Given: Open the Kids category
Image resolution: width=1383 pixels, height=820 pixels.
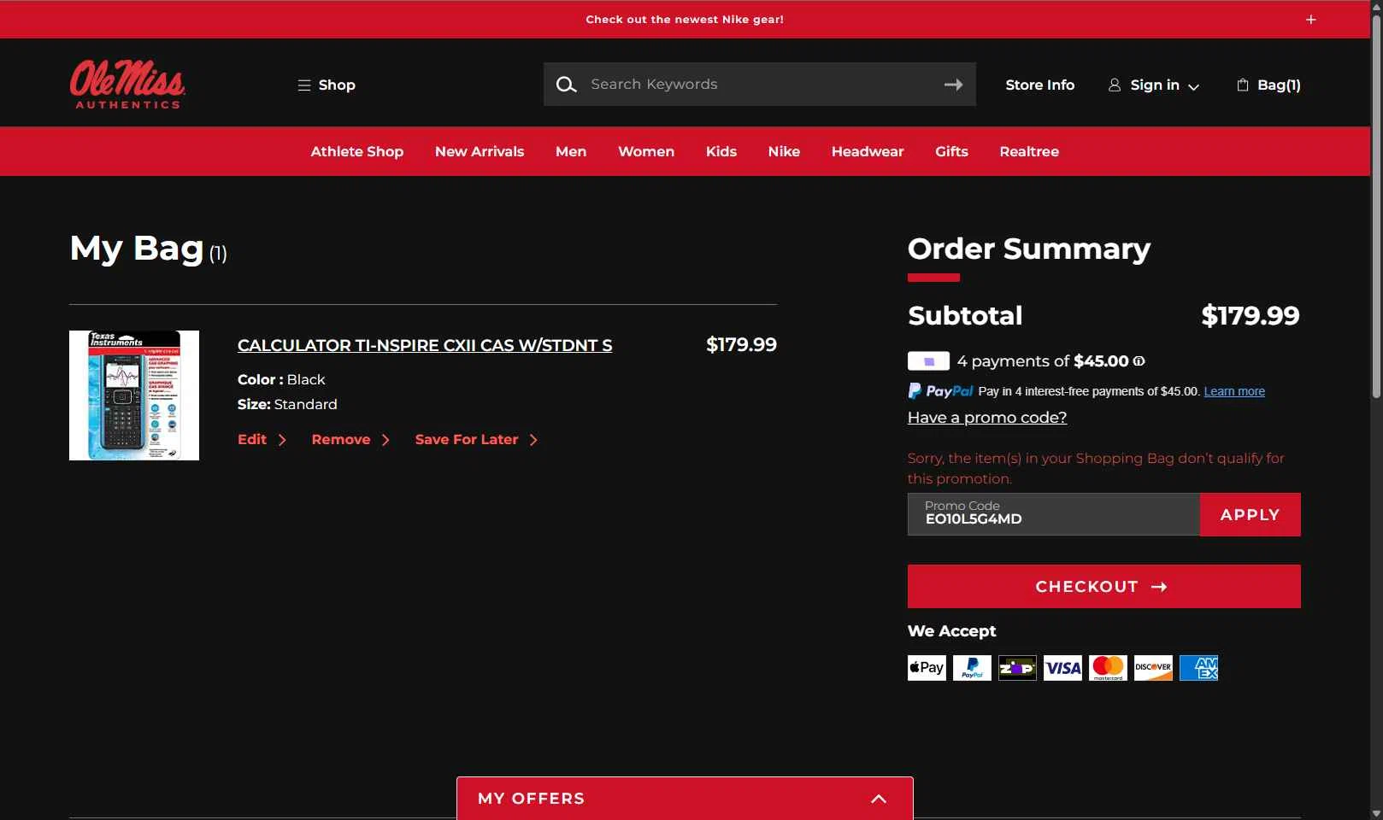Looking at the screenshot, I should [x=721, y=151].
